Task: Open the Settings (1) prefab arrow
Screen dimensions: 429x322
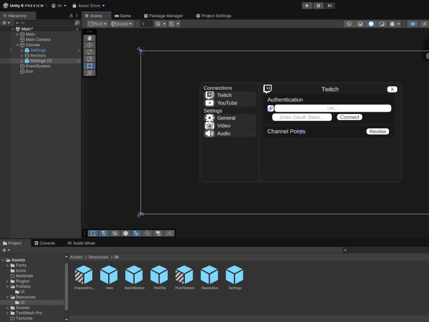Action: tap(79, 61)
